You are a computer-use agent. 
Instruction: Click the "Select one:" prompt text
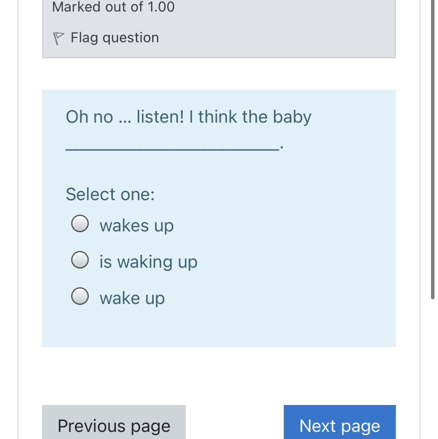click(x=110, y=194)
